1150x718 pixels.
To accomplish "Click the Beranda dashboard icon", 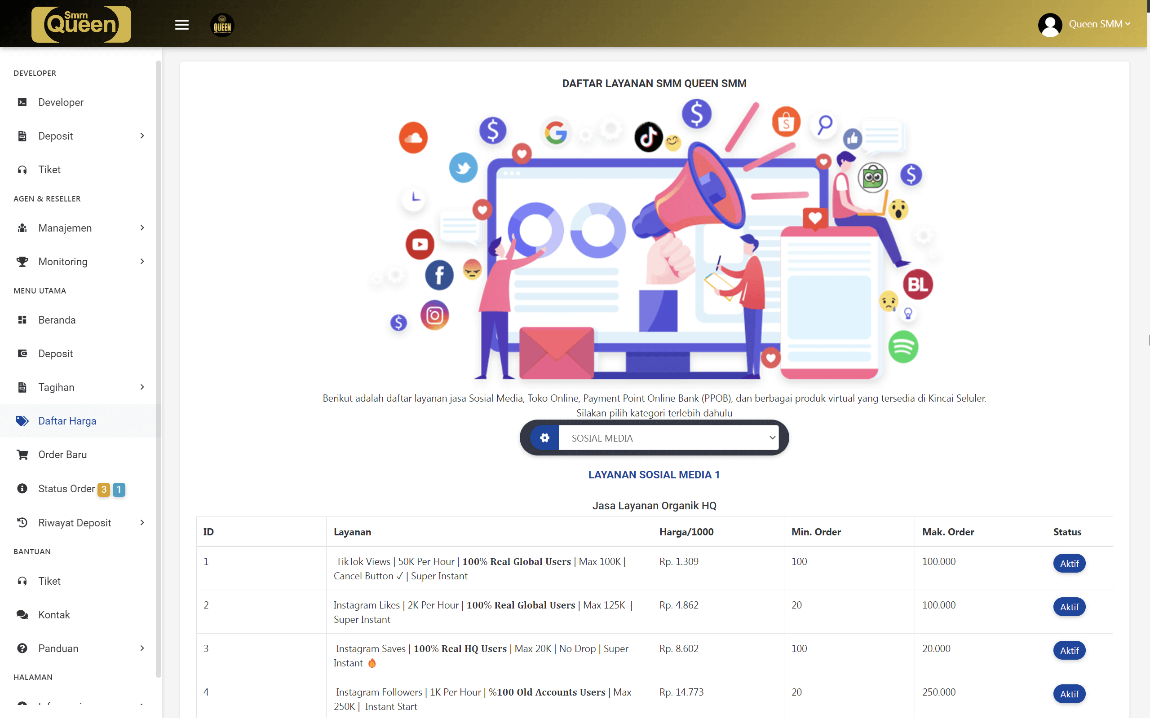I will [22, 320].
